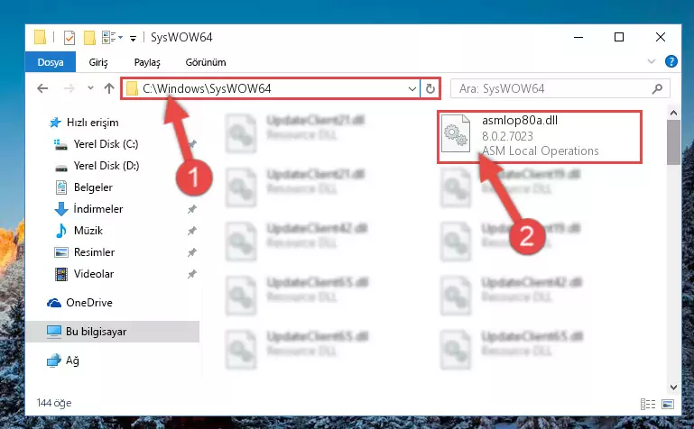Expand the address bar history dropdown
Image resolution: width=694 pixels, height=429 pixels.
412,89
